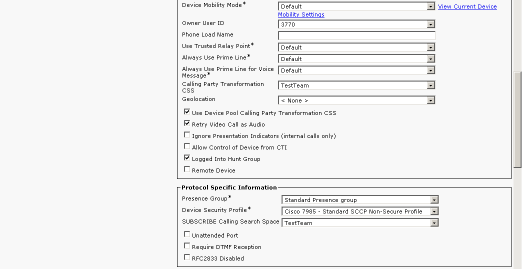Image resolution: width=522 pixels, height=269 pixels.
Task: Expand the Owner User ID dropdown
Action: point(356,24)
